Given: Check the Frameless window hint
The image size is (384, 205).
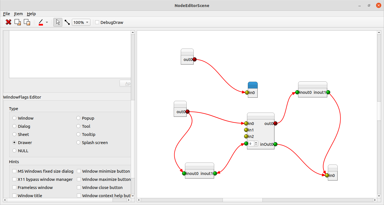Looking at the screenshot, I should [x=14, y=188].
